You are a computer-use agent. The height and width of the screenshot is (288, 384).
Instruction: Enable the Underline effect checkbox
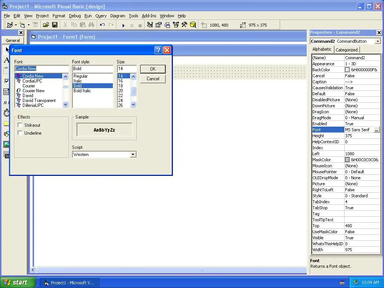(20, 133)
